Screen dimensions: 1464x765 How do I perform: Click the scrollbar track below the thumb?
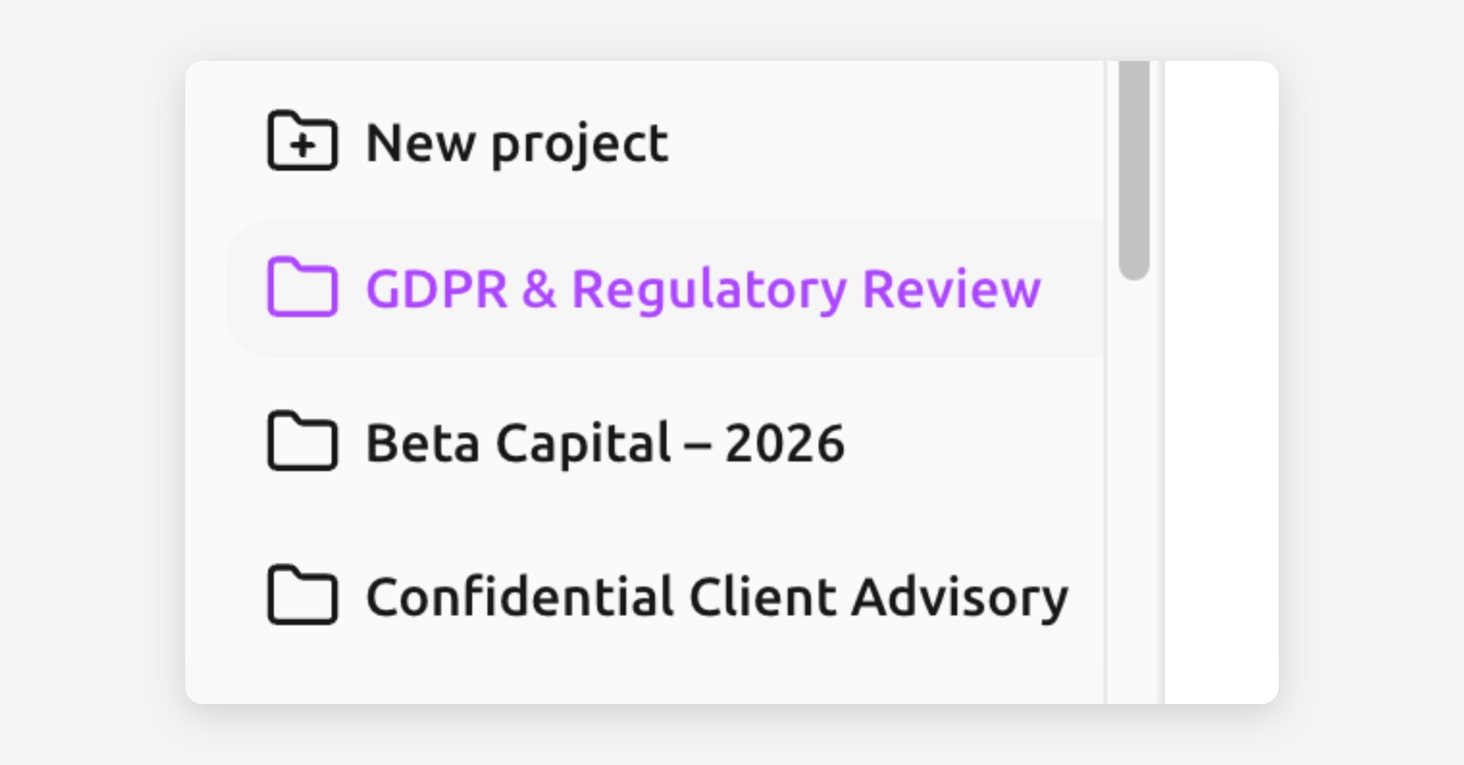pos(1134,488)
